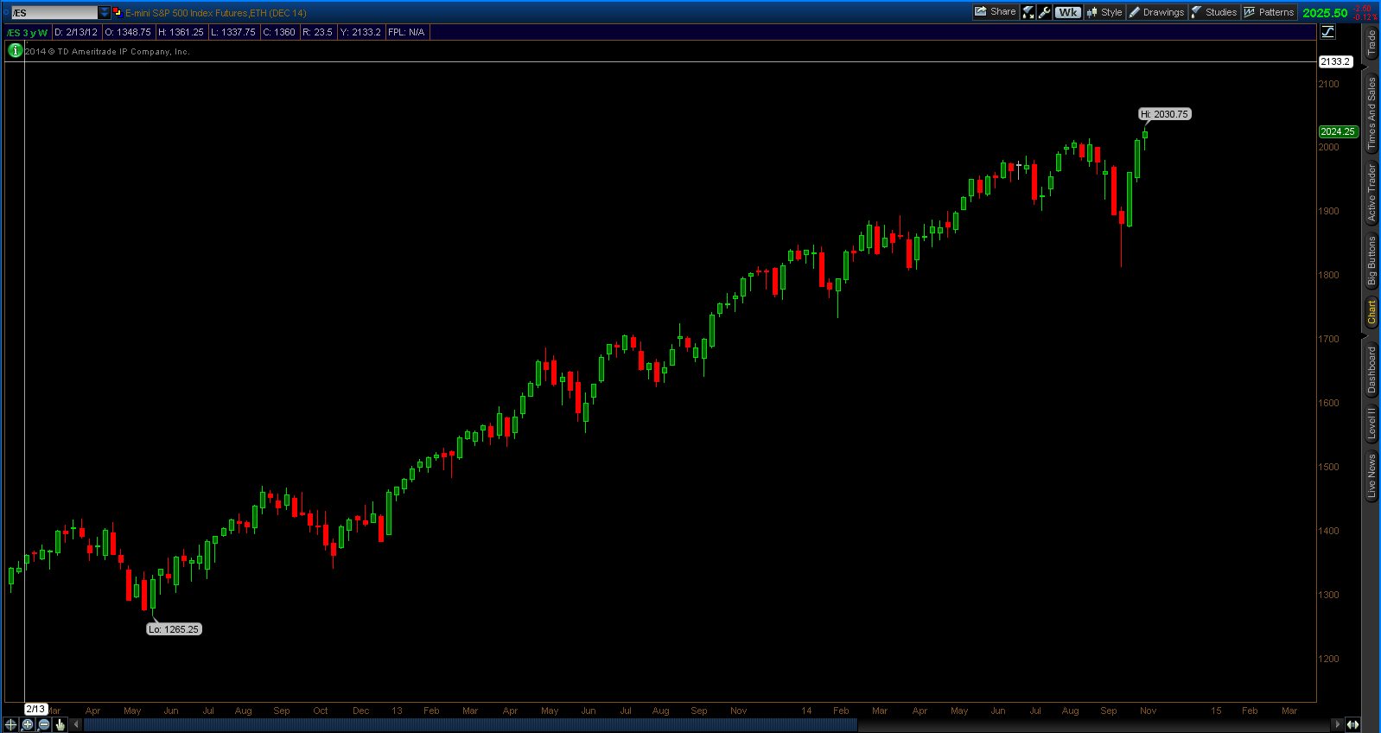
Task: Click the Nov label at the chart's latest bars
Action: tap(1148, 711)
